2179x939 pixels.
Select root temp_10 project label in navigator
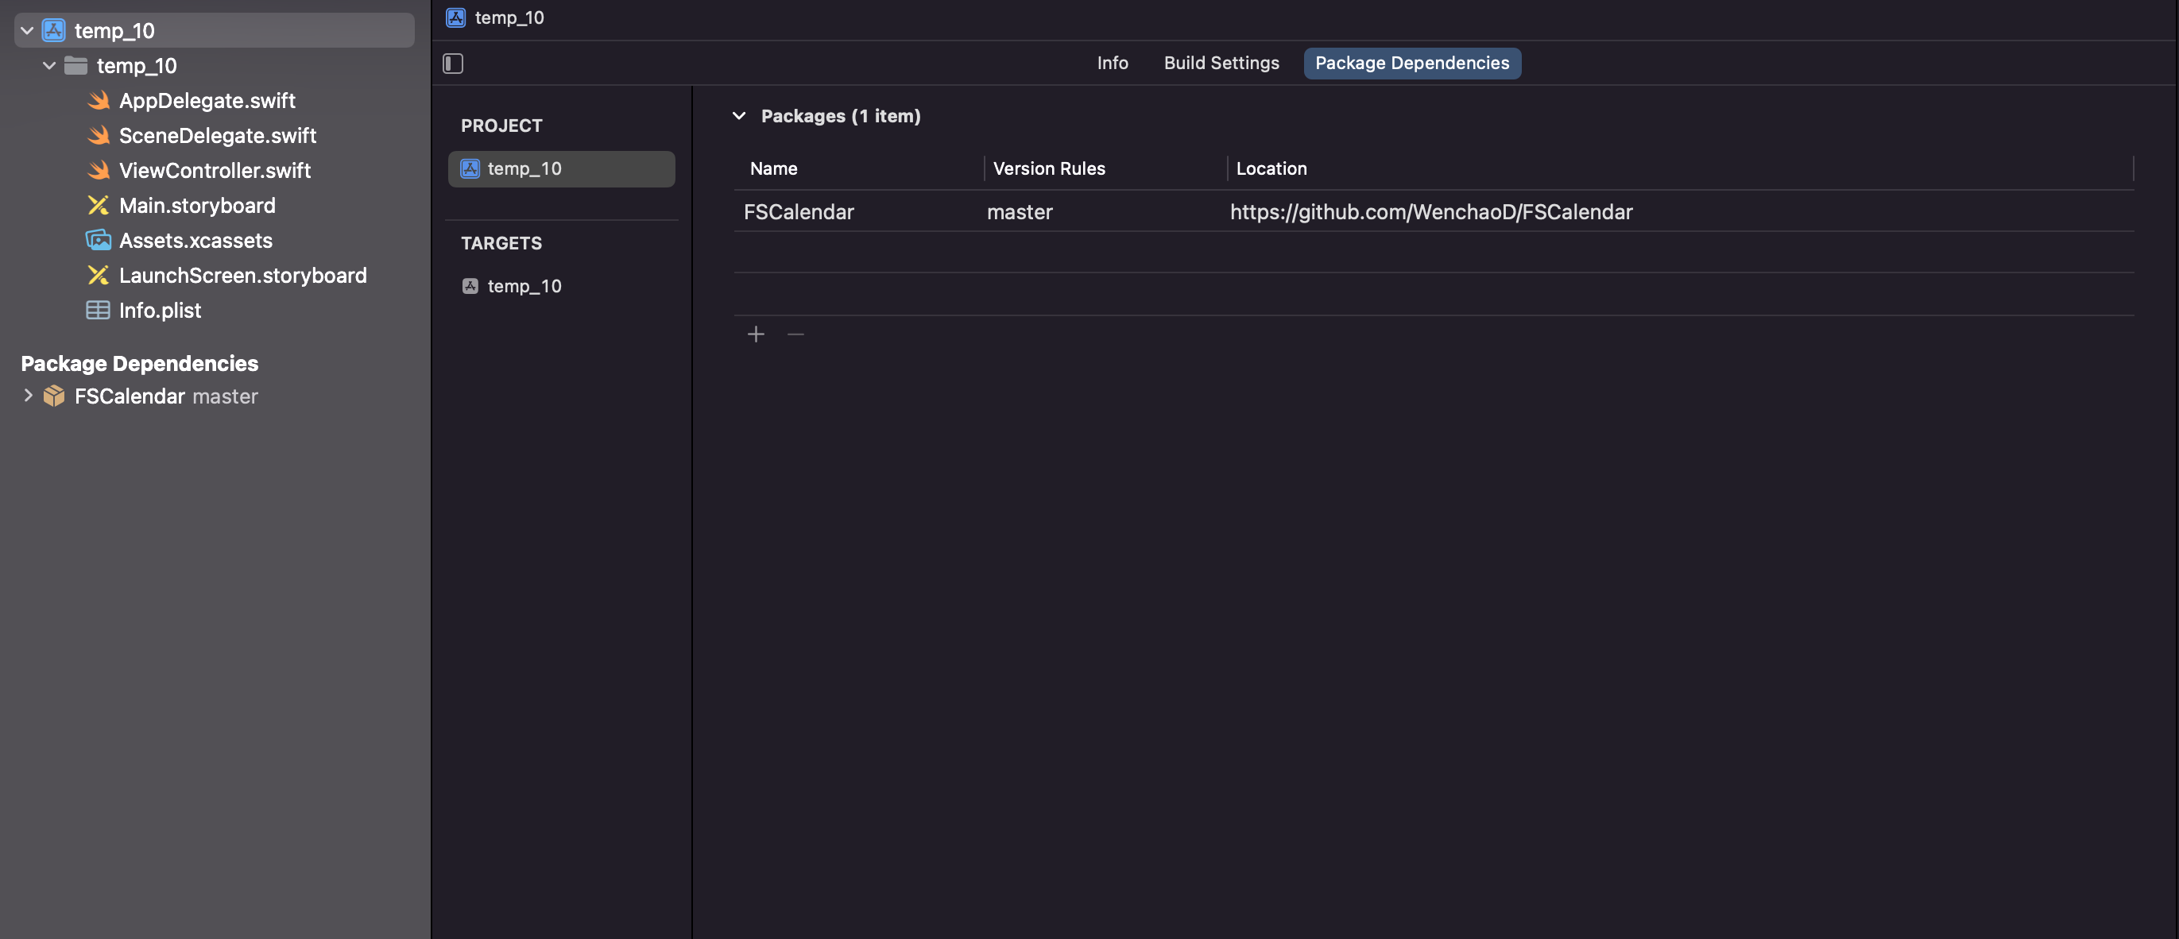(x=114, y=30)
